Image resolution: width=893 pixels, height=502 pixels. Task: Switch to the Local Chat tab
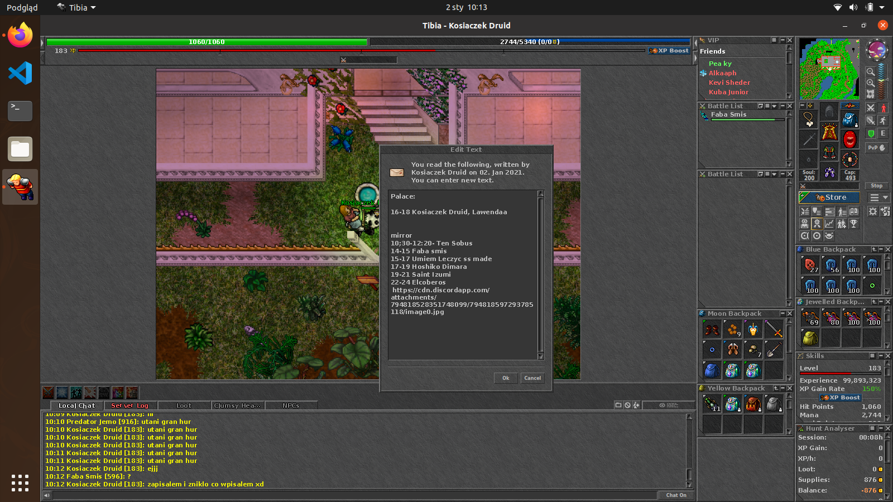pyautogui.click(x=76, y=406)
